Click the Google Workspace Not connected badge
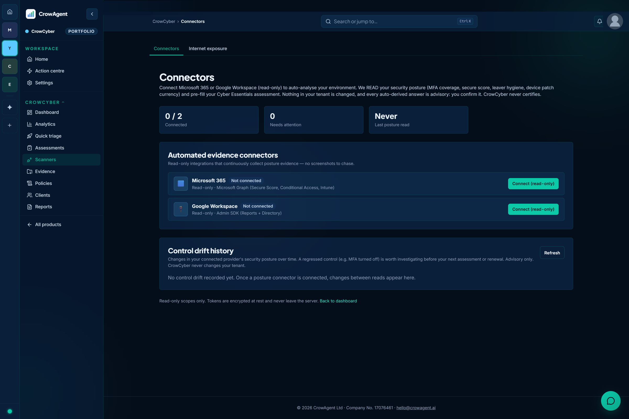The width and height of the screenshot is (629, 419). [x=258, y=206]
